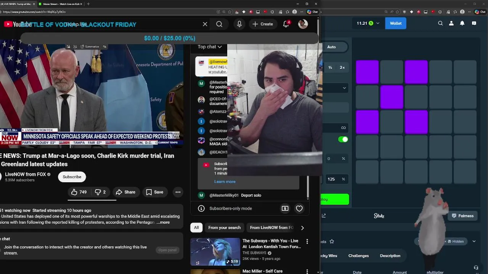Activate YouTube voice search microphone
The height and width of the screenshot is (274, 488).
pos(239,24)
